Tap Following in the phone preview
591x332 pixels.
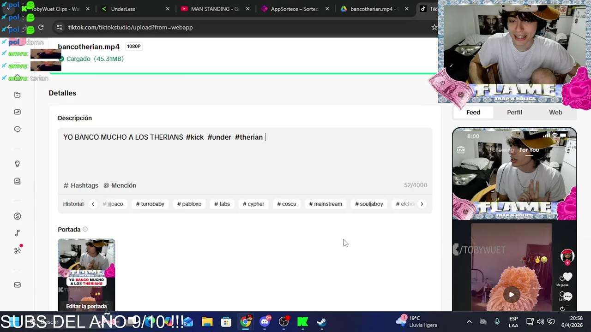(x=501, y=150)
